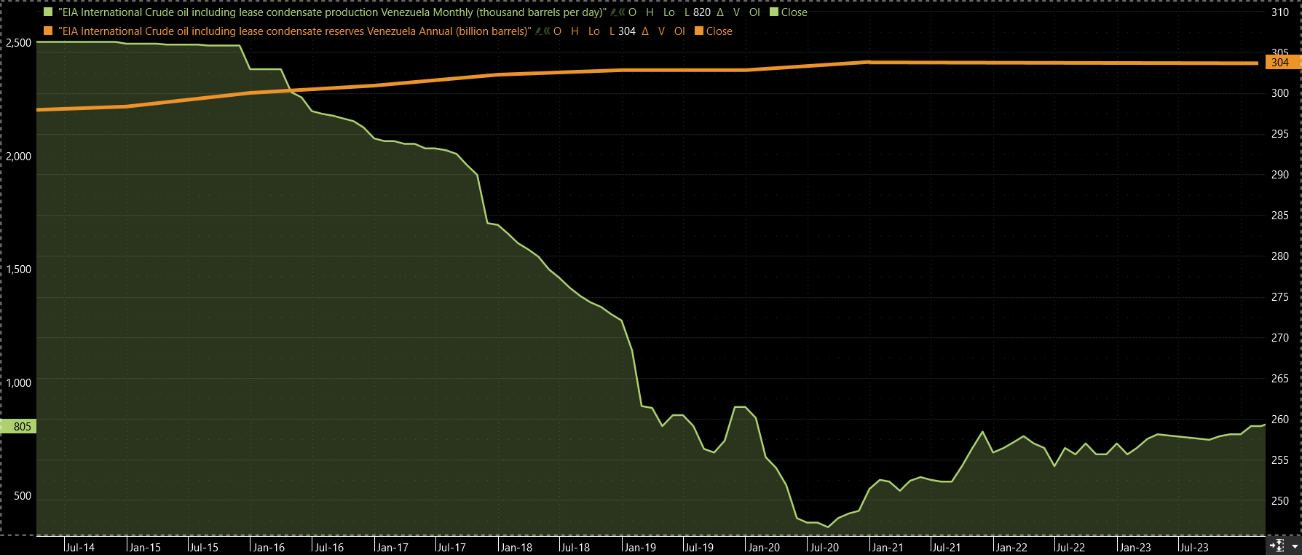1302x555 pixels.
Task: Toggle the green Close marker on the production row
Action: coord(774,12)
